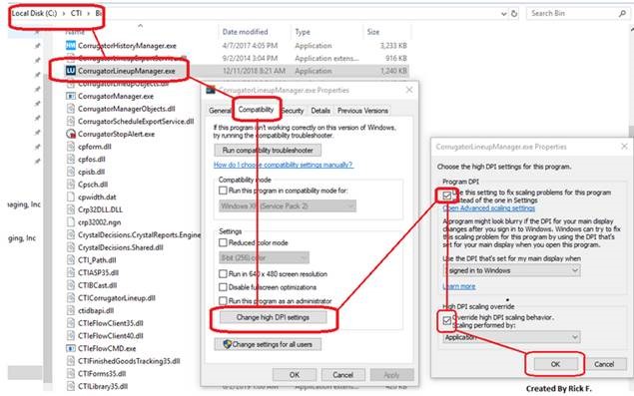
Task: Open the 'signed in to Windows' dropdown
Action: (x=512, y=270)
